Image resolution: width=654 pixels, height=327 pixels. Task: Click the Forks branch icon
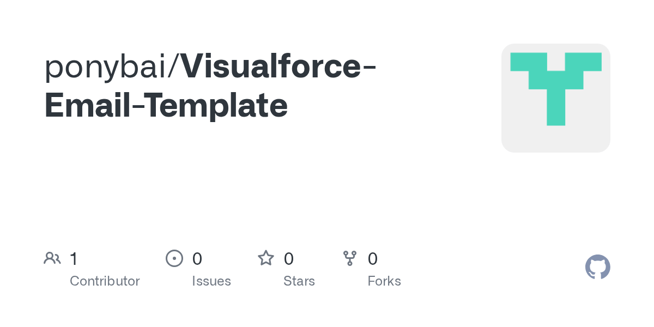pyautogui.click(x=350, y=258)
